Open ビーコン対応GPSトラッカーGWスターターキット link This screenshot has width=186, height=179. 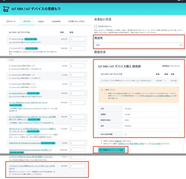[x=28, y=102]
